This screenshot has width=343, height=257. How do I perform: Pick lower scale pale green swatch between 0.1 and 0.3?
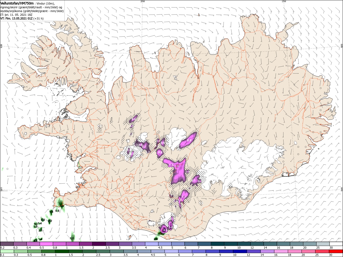tap(7, 251)
